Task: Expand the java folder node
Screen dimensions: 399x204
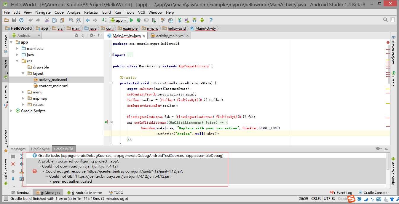Action: pyautogui.click(x=17, y=55)
